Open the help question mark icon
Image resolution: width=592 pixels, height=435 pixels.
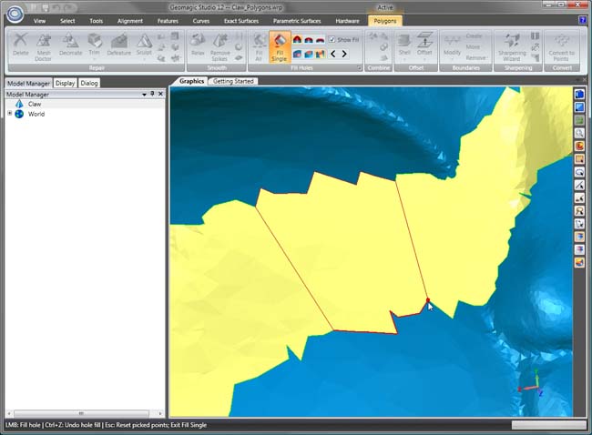(582, 20)
